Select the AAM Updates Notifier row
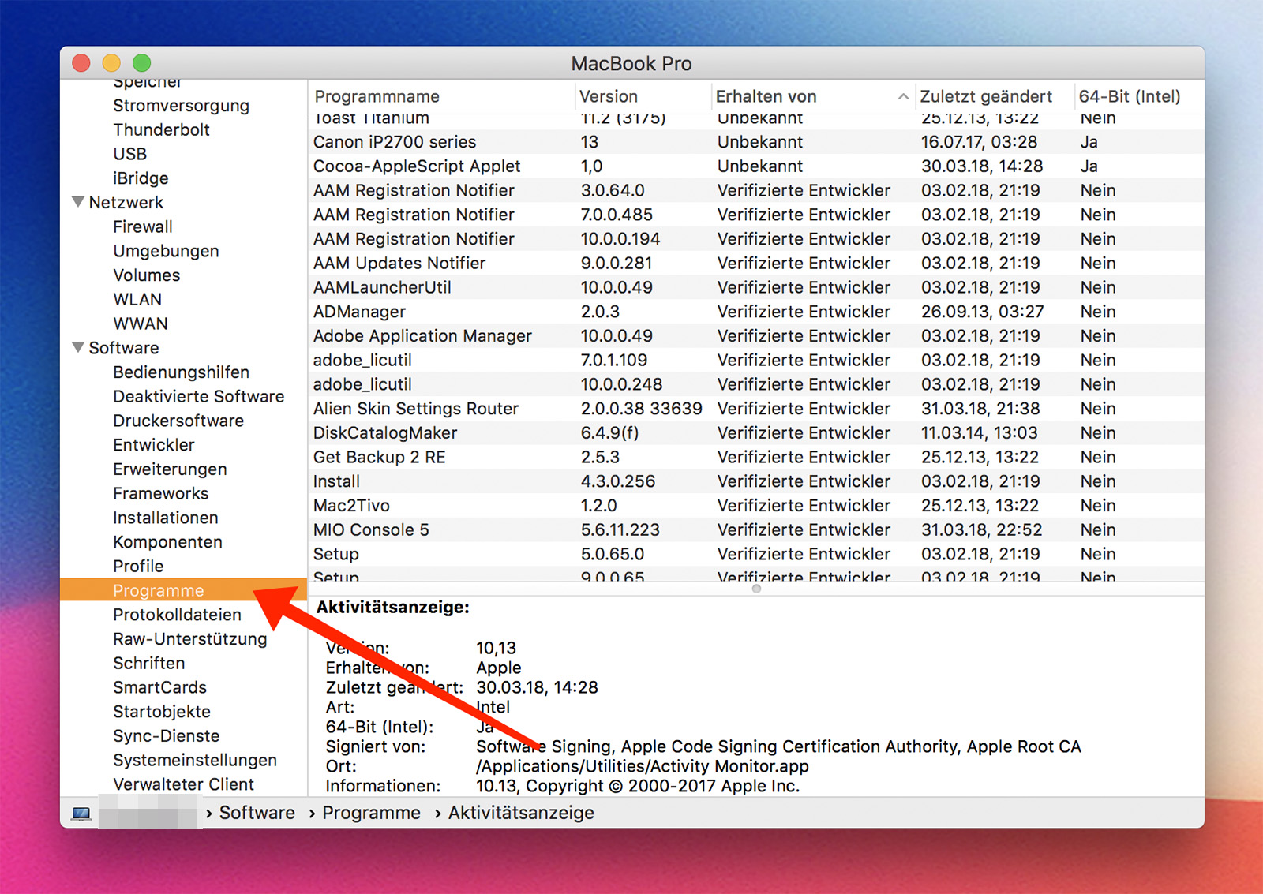 (x=756, y=264)
